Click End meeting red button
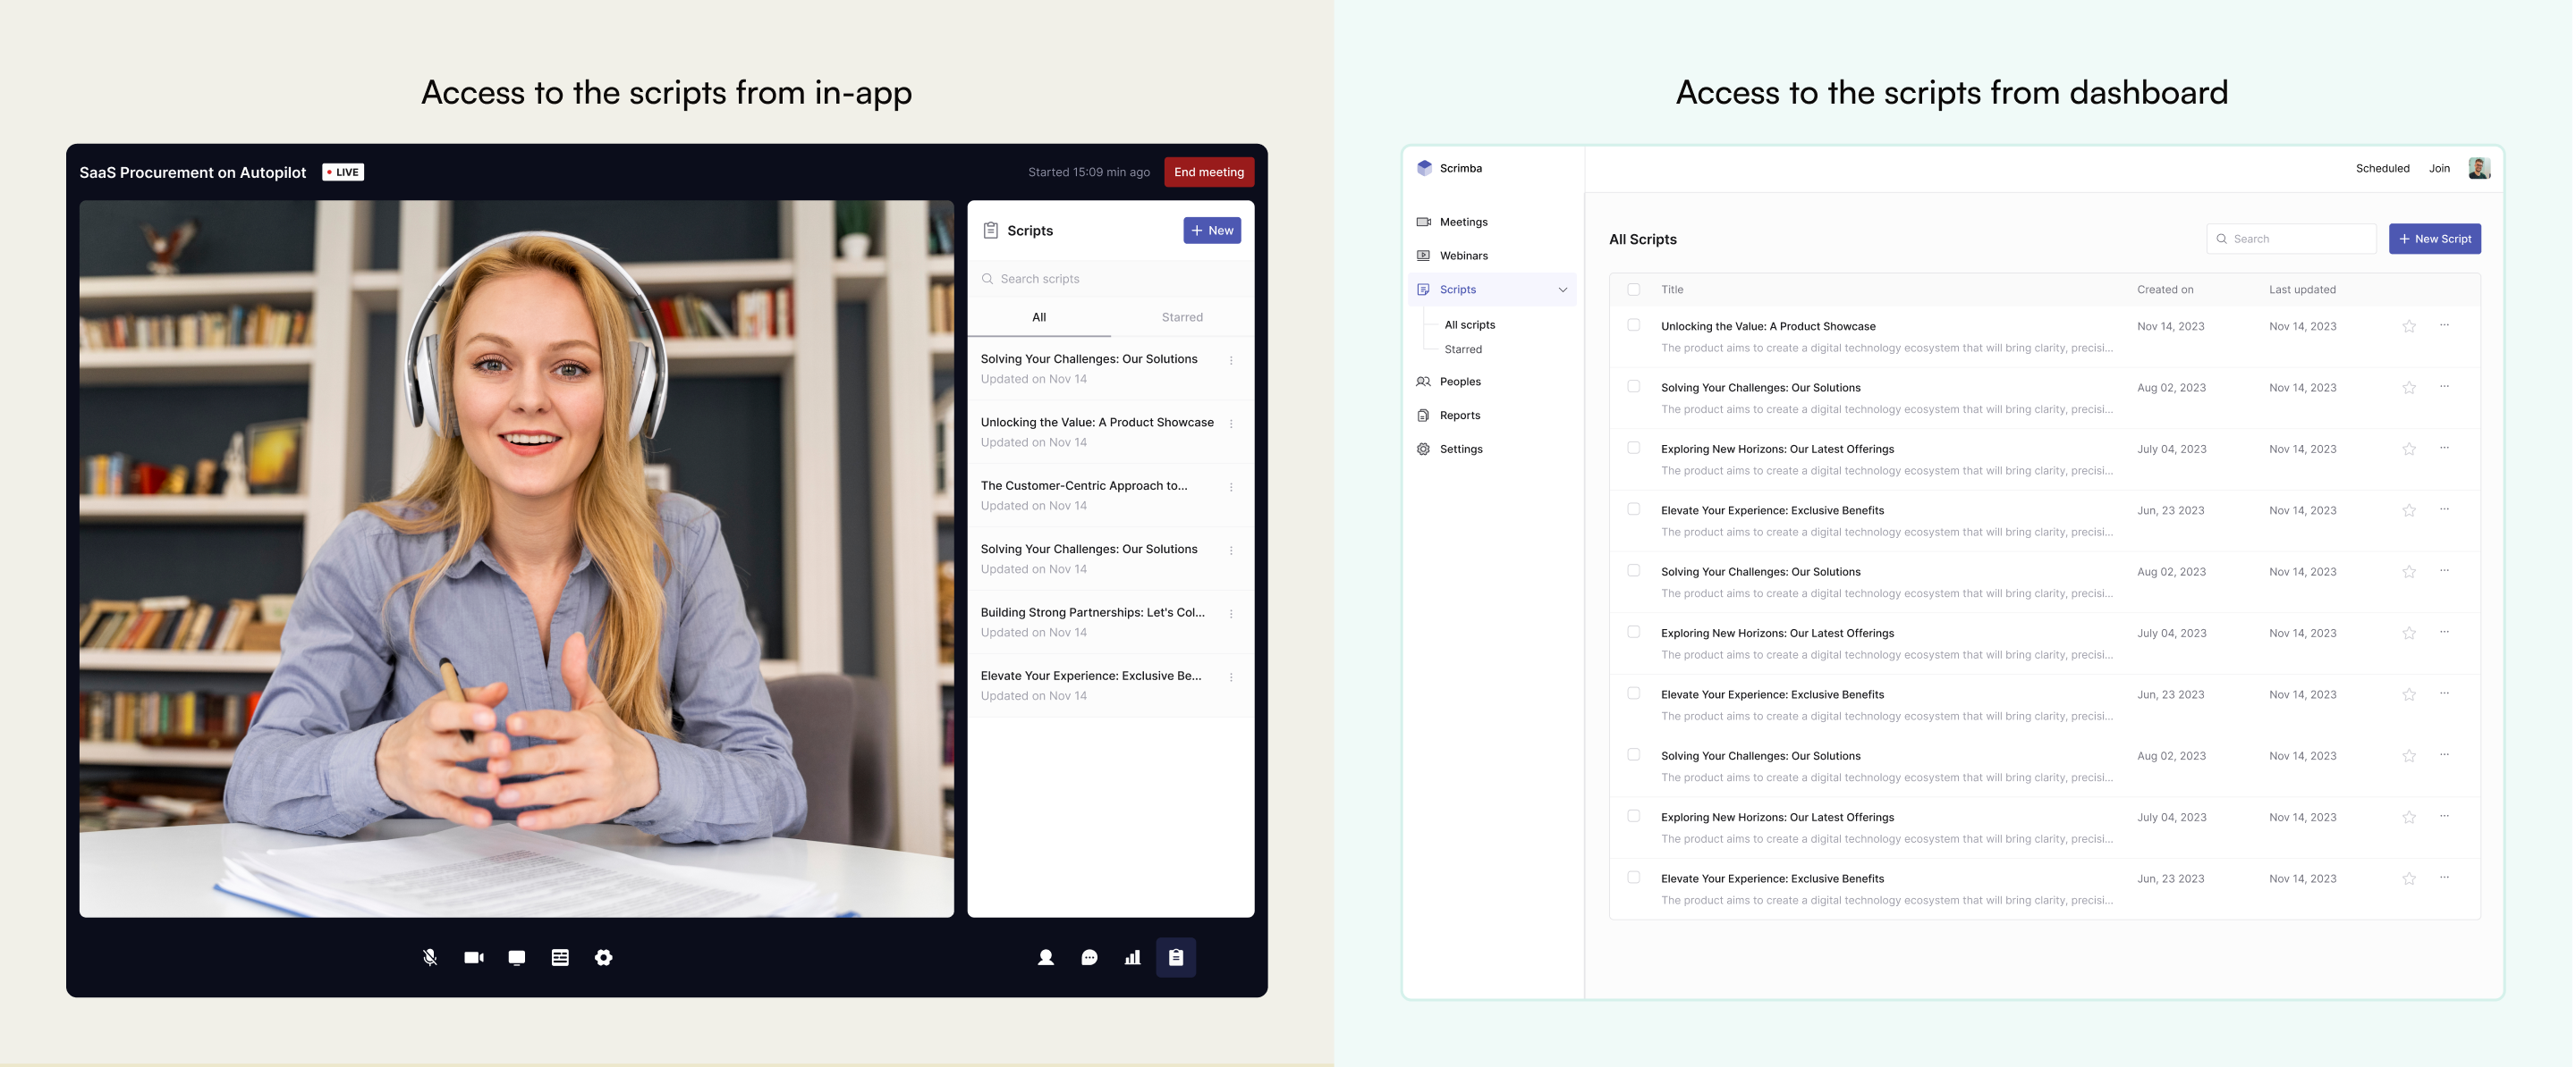The height and width of the screenshot is (1067, 2576). [x=1209, y=171]
